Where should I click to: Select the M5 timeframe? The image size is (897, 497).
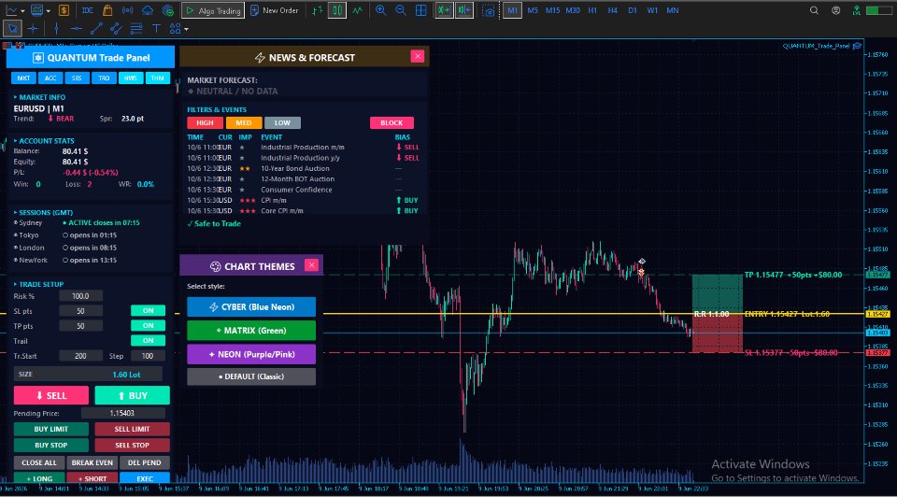click(x=533, y=10)
